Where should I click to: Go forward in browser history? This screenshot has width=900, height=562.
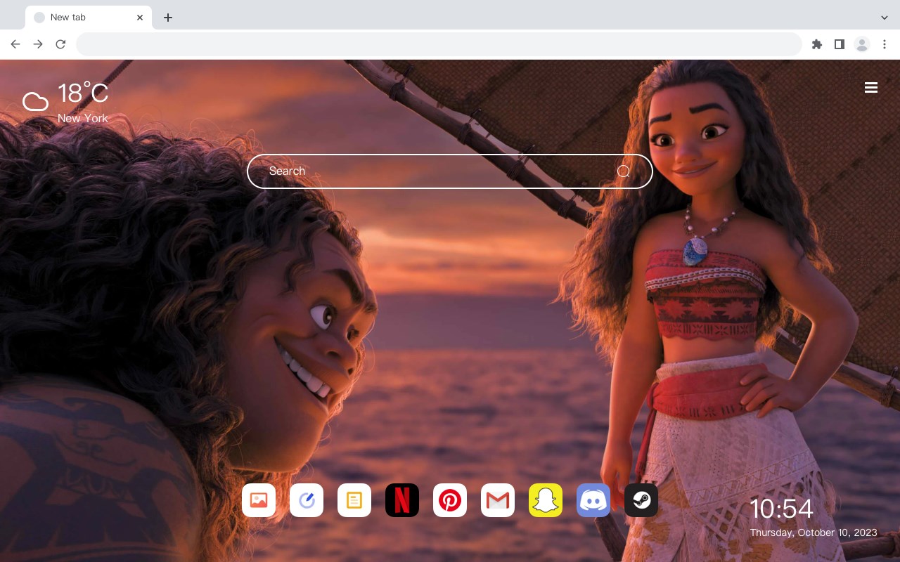38,44
